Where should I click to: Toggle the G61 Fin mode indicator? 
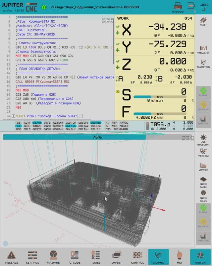pos(71,126)
